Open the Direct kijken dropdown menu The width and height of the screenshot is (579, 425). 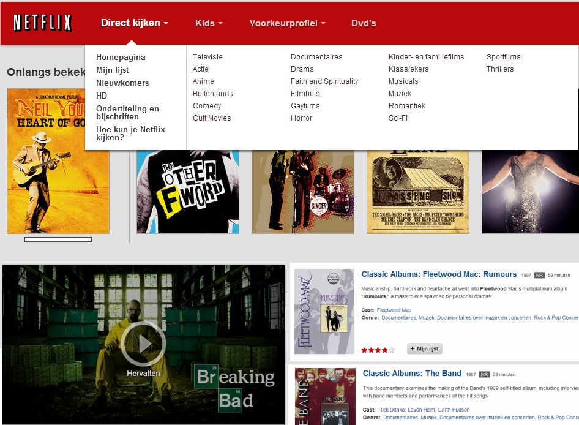[135, 23]
